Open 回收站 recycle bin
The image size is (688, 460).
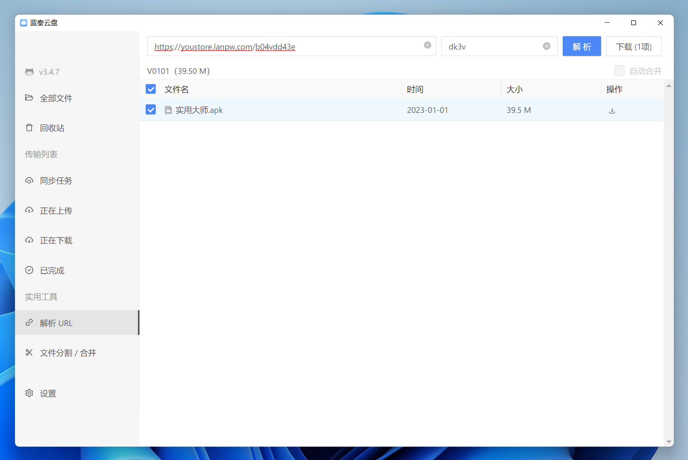click(x=77, y=128)
